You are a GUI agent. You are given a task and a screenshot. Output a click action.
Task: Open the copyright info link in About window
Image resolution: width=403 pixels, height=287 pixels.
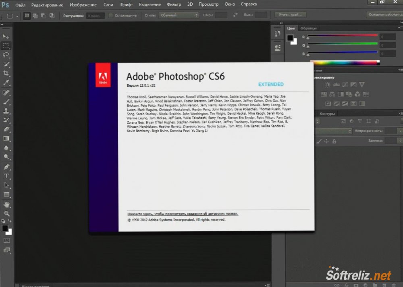click(x=183, y=214)
